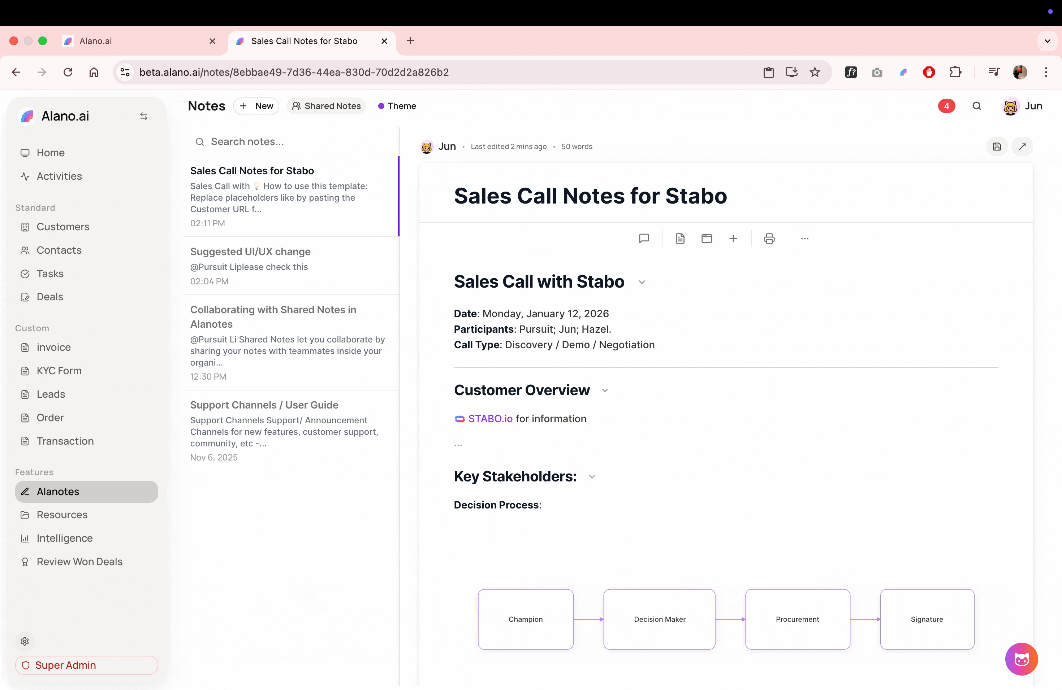Open Suggested UI/UX change note
The image size is (1062, 690).
pyautogui.click(x=291, y=266)
